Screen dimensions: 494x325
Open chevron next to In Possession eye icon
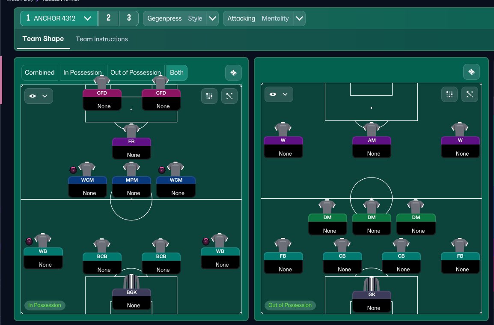(45, 96)
